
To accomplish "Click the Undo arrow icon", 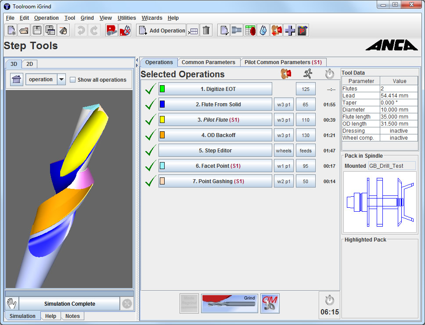I will coord(81,30).
